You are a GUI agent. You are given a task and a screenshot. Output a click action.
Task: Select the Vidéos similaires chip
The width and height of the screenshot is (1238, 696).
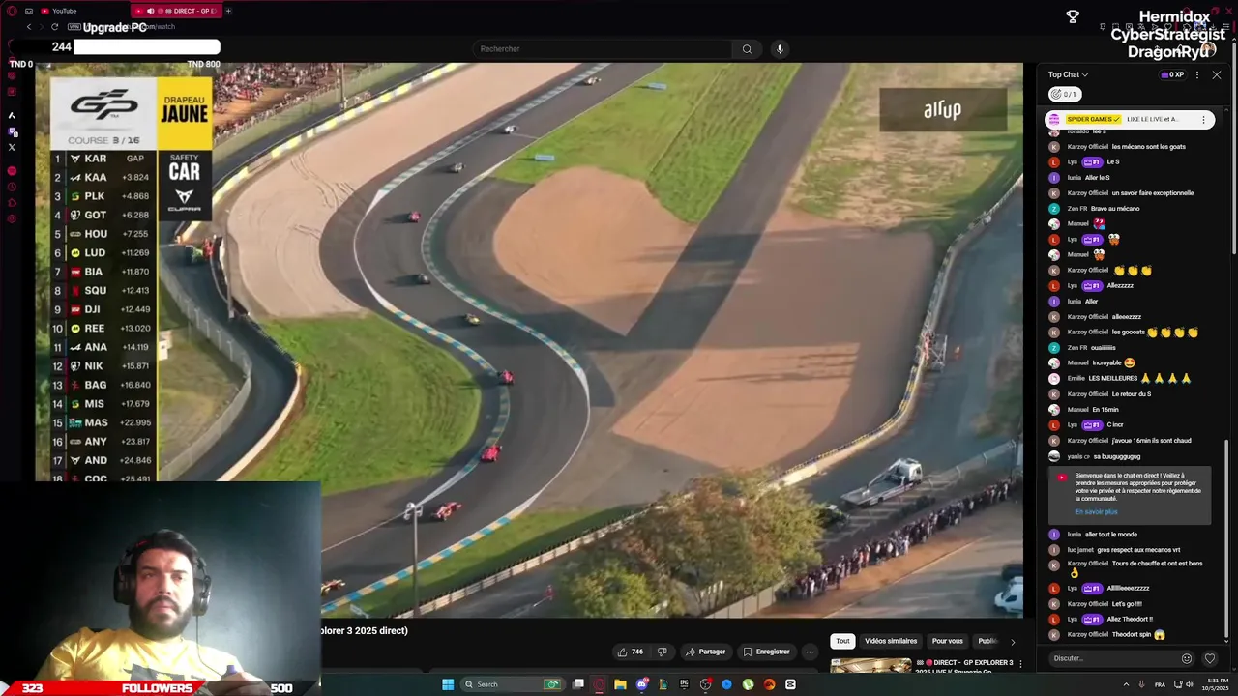pos(891,641)
